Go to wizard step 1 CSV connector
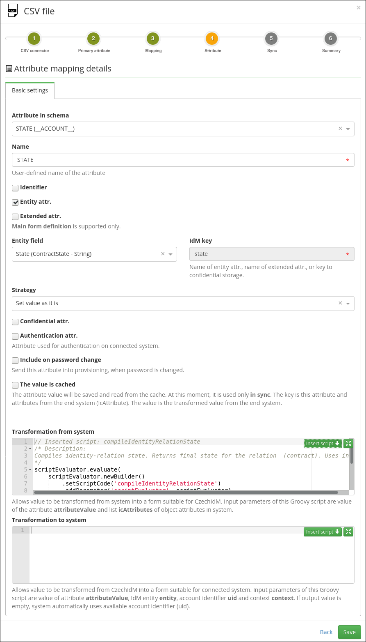This screenshot has height=642, width=366. coord(34,39)
